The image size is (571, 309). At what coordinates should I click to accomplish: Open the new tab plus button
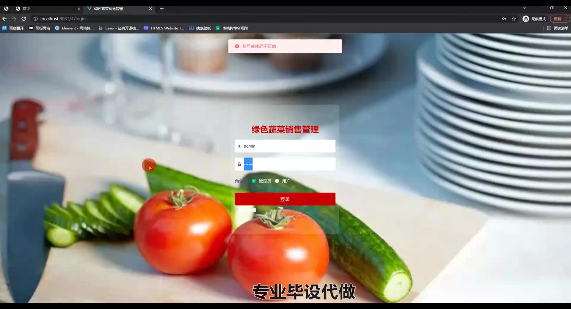point(162,9)
